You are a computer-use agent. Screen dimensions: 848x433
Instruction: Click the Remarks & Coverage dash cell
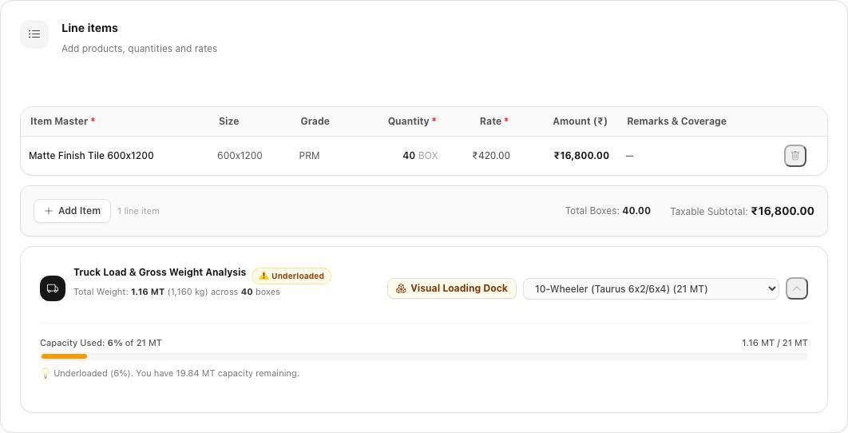click(x=629, y=156)
